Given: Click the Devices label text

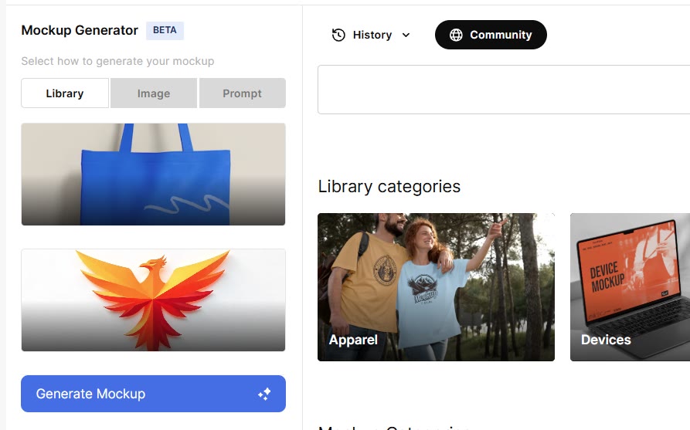Looking at the screenshot, I should click(606, 340).
